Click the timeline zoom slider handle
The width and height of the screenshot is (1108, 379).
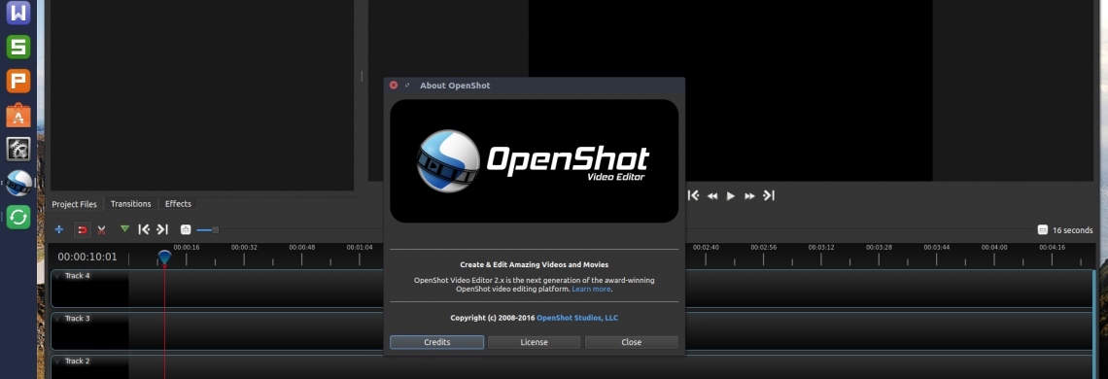pyautogui.click(x=216, y=229)
